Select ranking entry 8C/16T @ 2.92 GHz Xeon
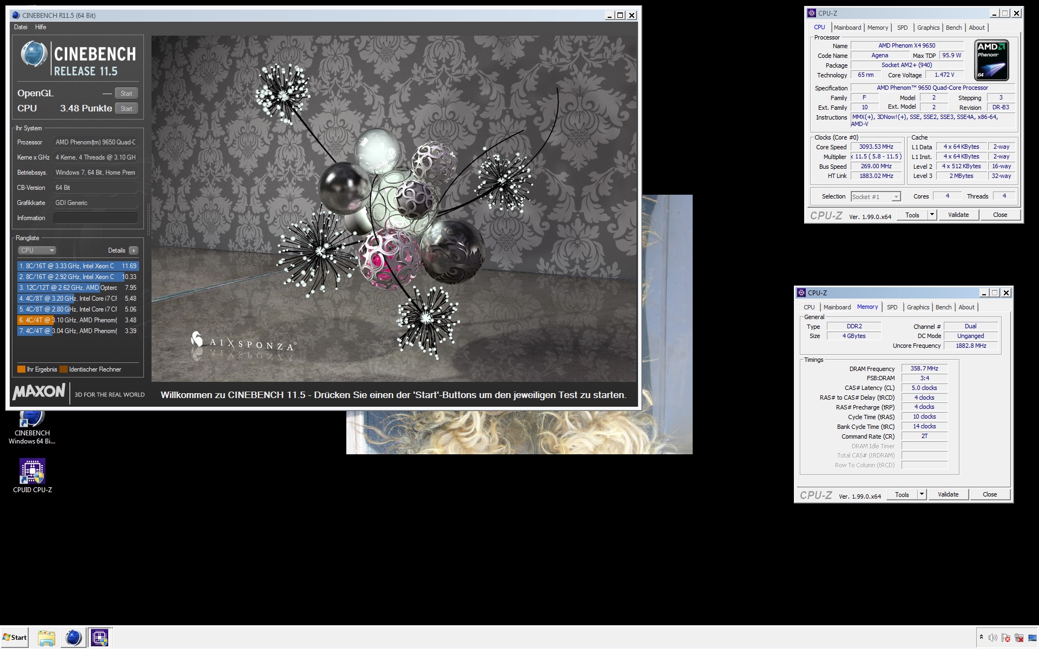The width and height of the screenshot is (1039, 649). [x=78, y=277]
